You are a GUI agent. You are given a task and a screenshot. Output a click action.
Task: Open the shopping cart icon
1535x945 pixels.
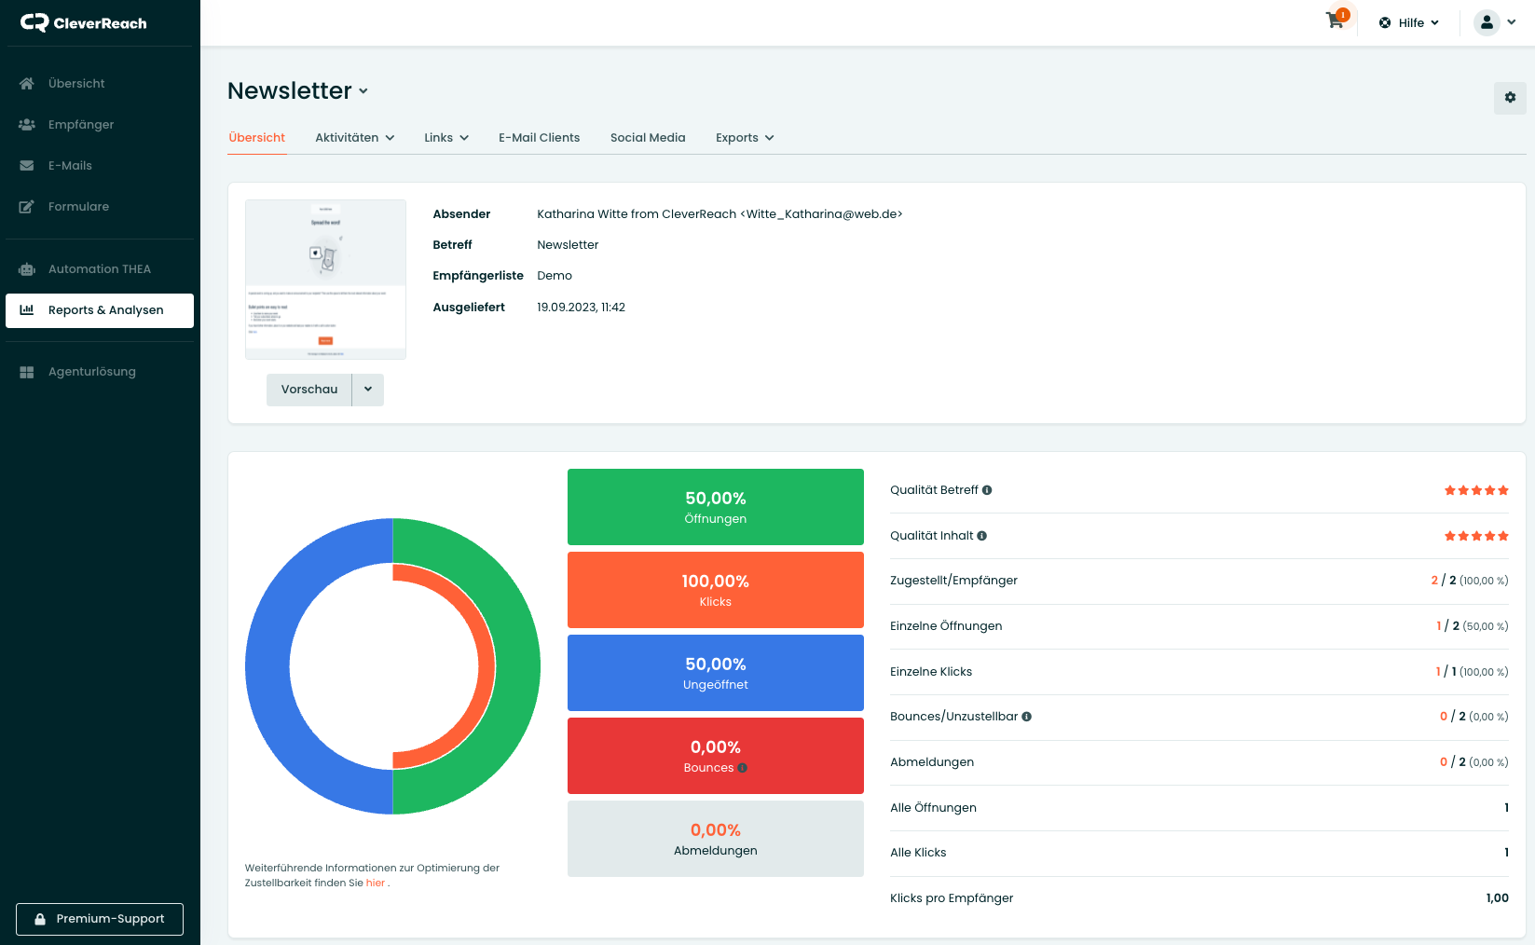[x=1336, y=21]
